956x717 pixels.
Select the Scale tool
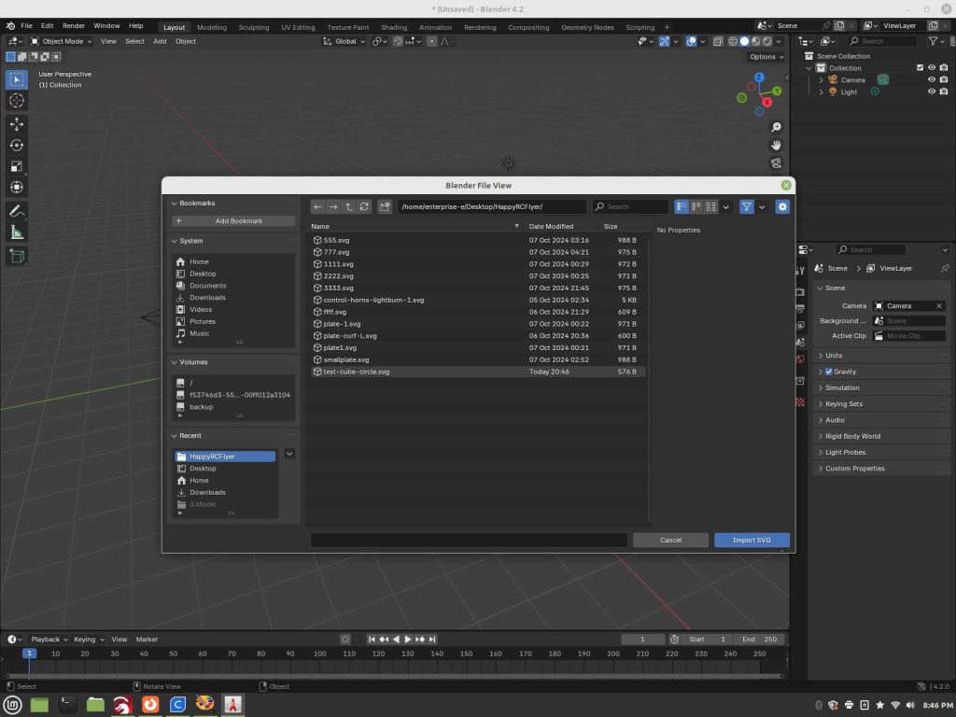click(17, 166)
